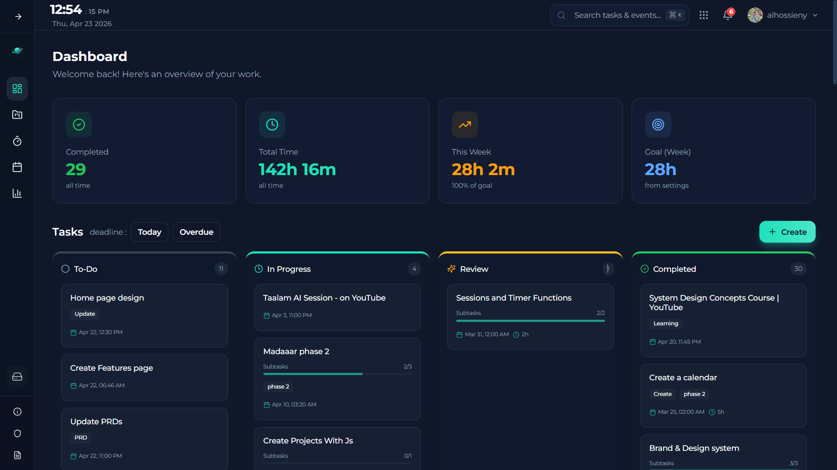Image resolution: width=837 pixels, height=470 pixels.
Task: Click the 5h duration on calendar card
Action: point(717,412)
